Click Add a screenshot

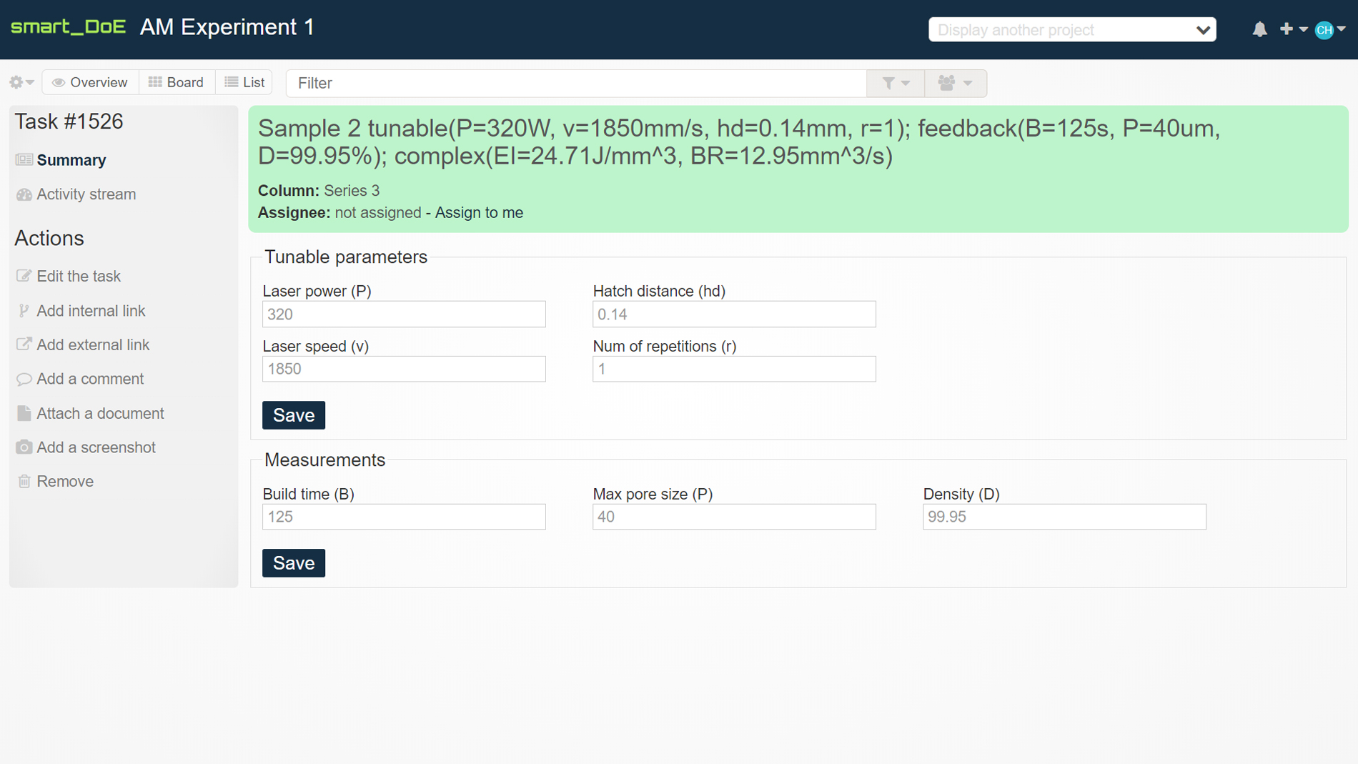(x=96, y=447)
